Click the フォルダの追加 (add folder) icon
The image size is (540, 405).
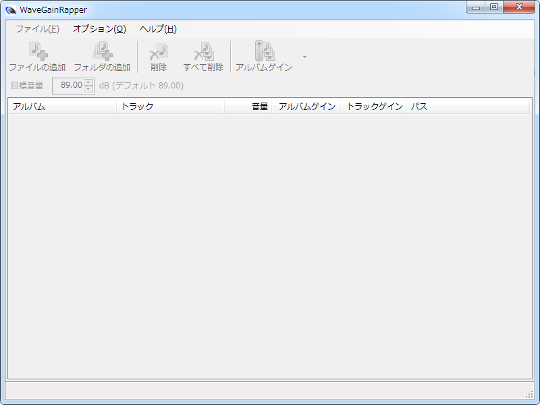102,52
